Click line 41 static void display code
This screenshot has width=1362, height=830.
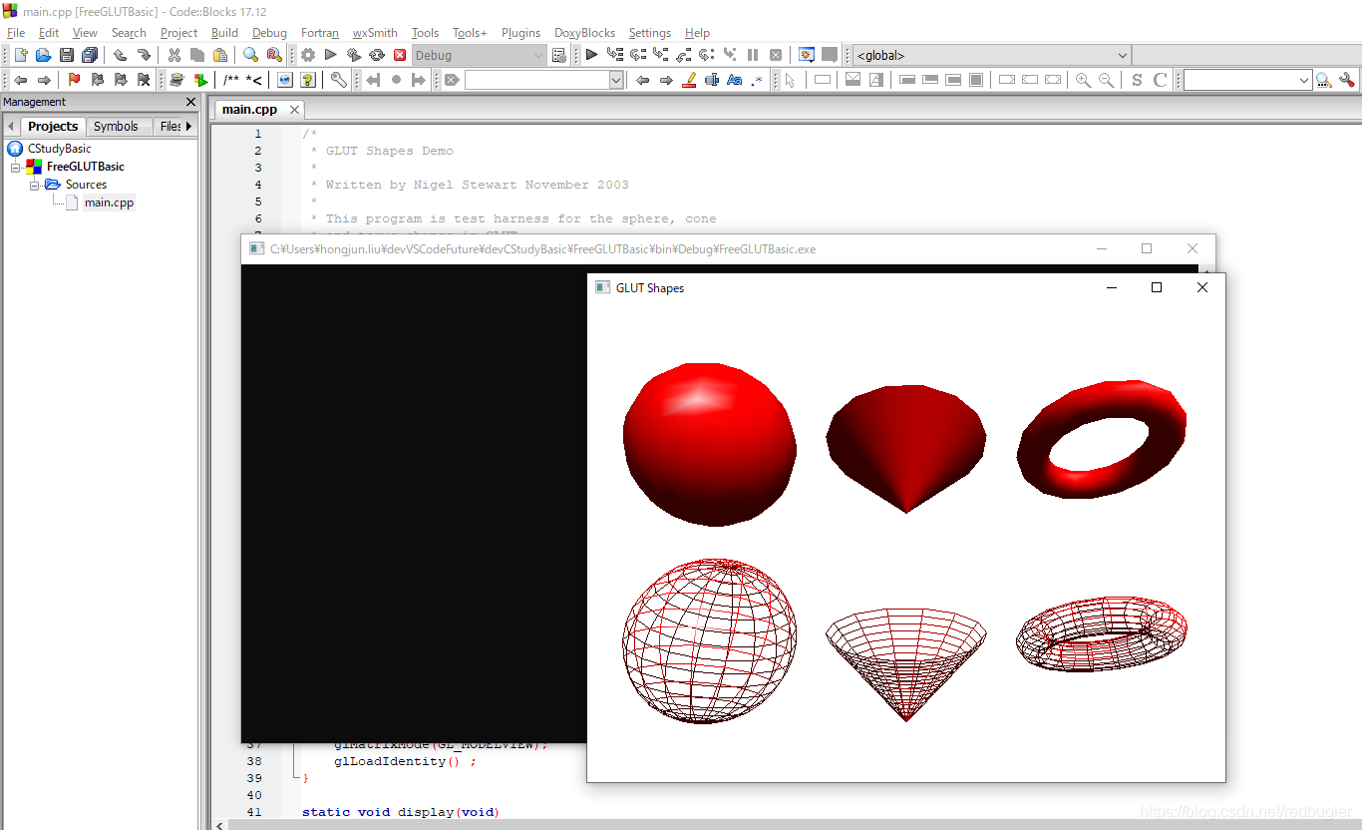(x=401, y=812)
